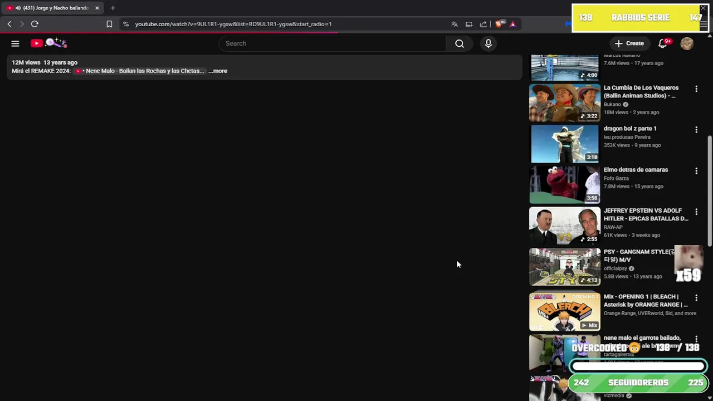
Task: Click the Bukano channel name
Action: pos(612,104)
